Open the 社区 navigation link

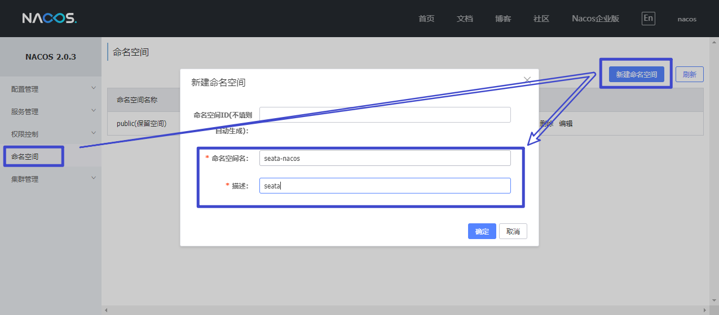[541, 19]
